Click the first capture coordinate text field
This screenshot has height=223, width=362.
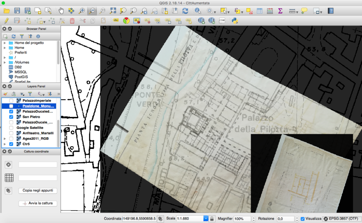38,164
